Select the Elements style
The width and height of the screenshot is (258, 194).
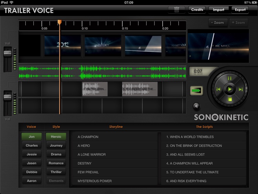tap(56, 181)
